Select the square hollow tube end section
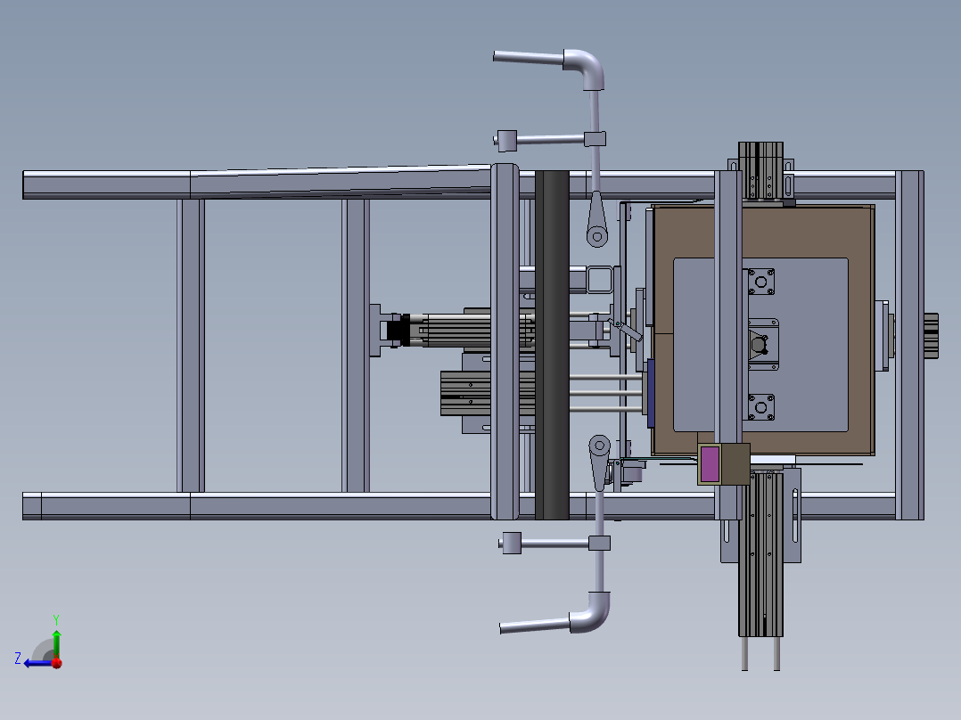Screen dimensions: 961x720 601,280
